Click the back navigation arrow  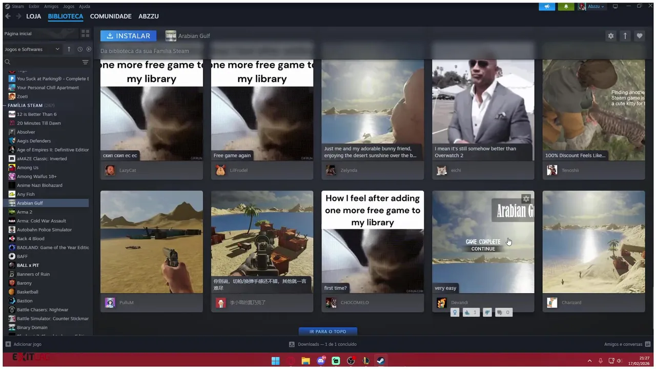tap(8, 16)
